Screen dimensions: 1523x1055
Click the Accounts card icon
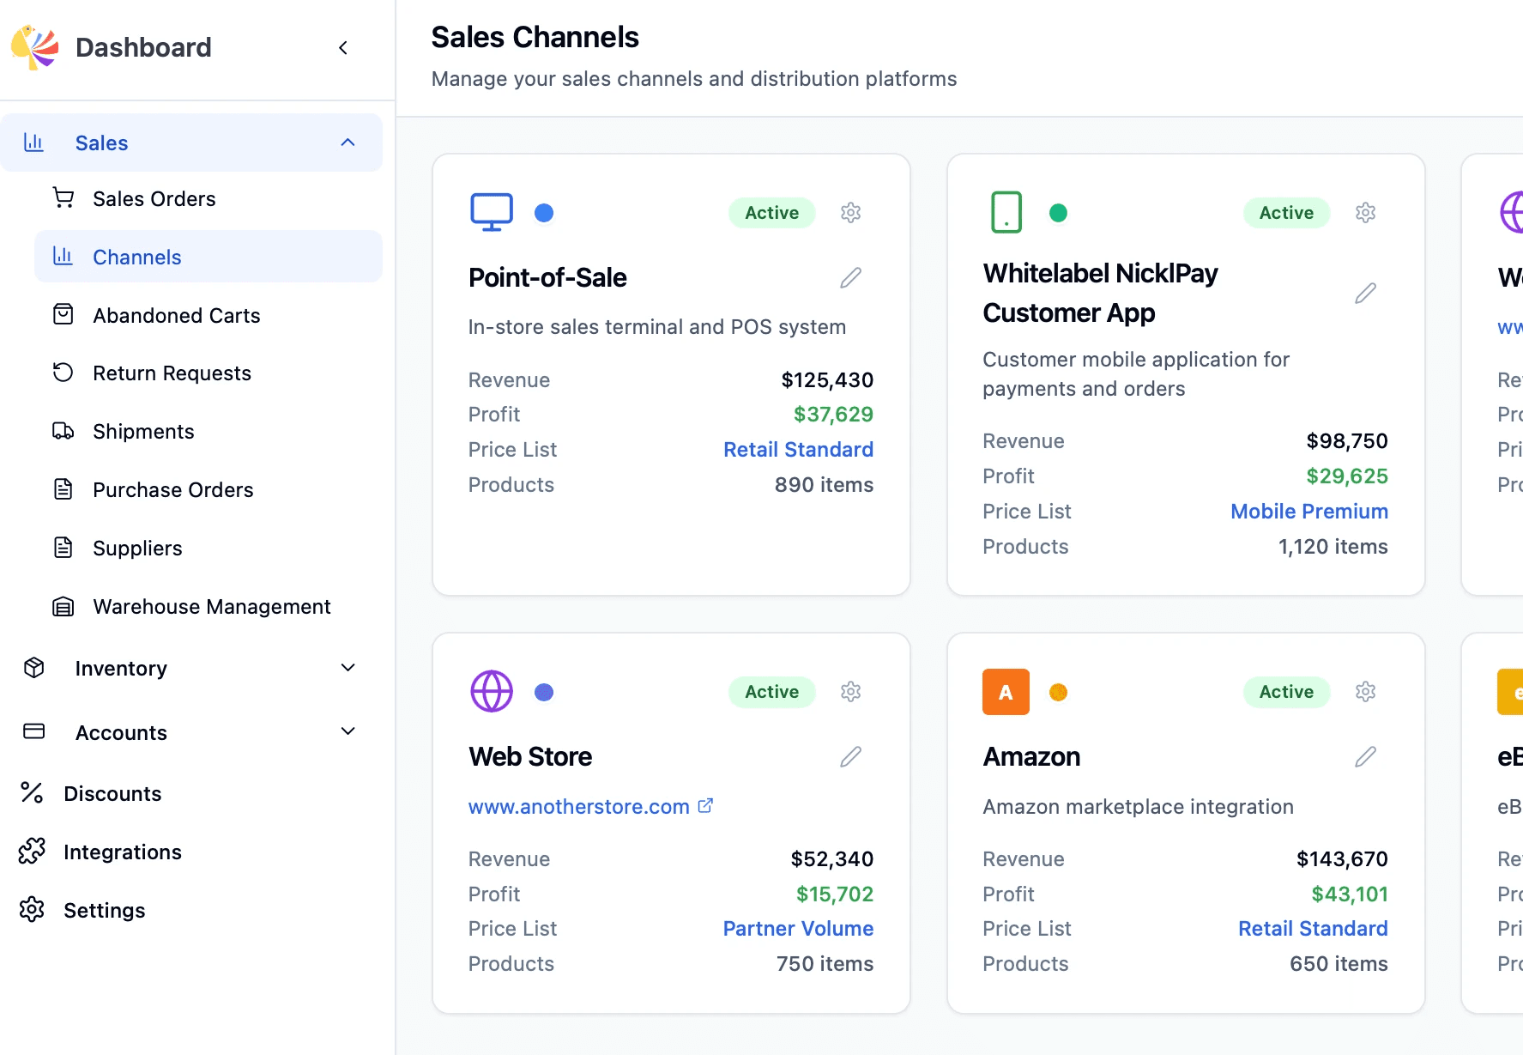(x=33, y=731)
